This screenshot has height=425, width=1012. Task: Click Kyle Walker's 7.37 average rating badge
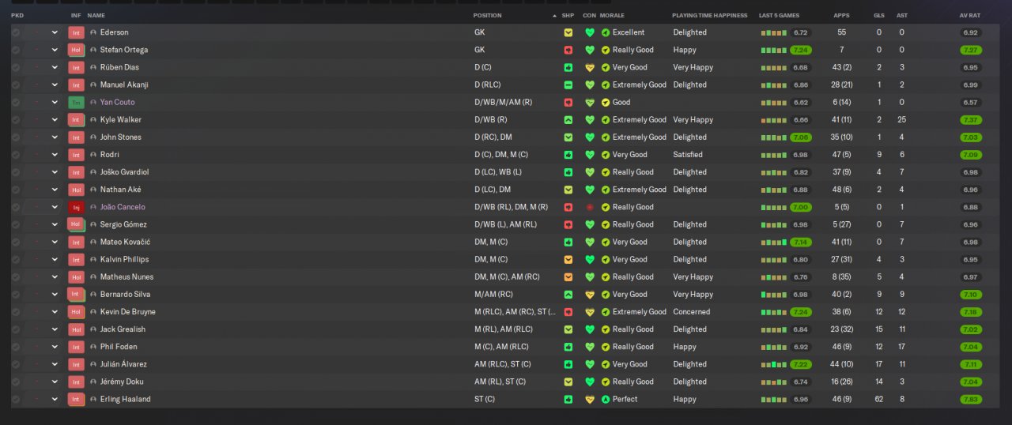coord(970,119)
